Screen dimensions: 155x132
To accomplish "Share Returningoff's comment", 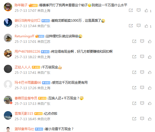I will point(134,41).
